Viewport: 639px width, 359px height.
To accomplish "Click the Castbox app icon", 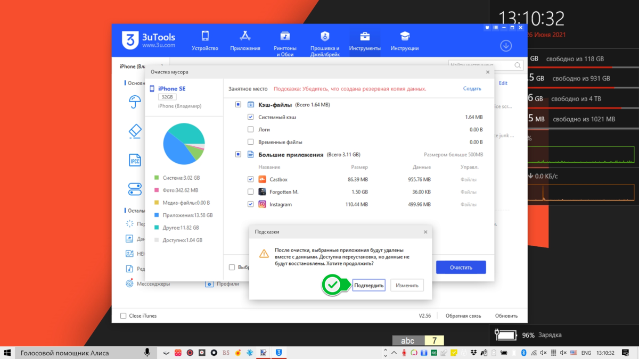I will coord(262,179).
